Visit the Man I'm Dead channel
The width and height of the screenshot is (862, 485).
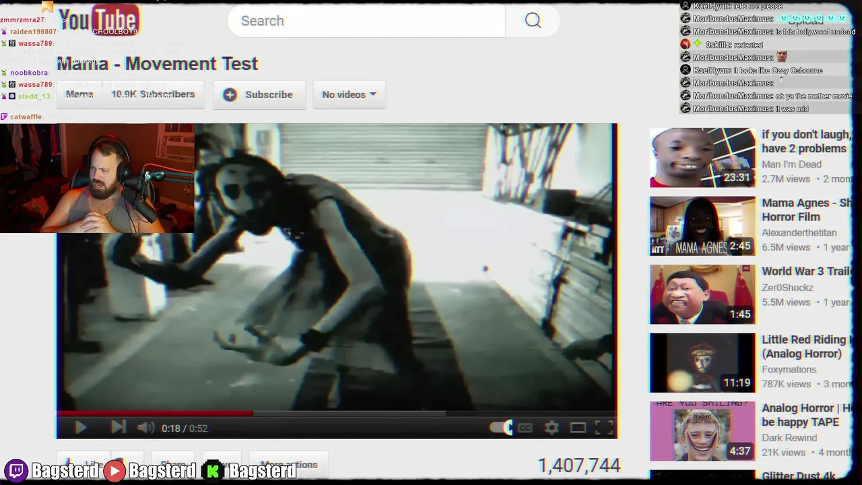(x=791, y=164)
